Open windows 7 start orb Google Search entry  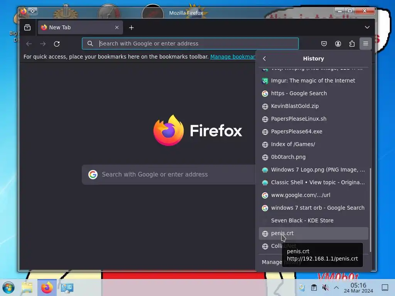313,208
